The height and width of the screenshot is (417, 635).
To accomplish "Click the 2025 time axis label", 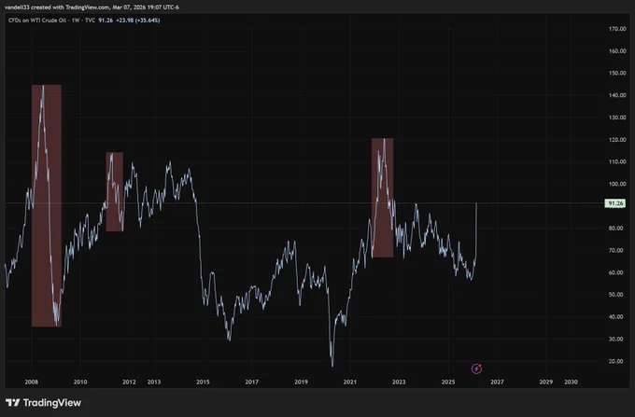I will pos(448,382).
